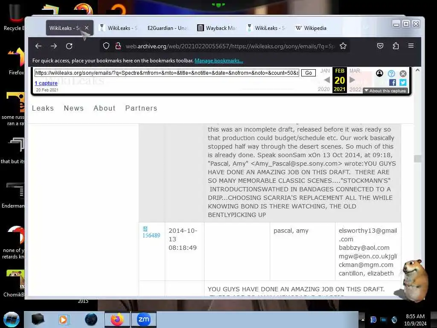Open the News menu item
This screenshot has width=437, height=328.
click(x=73, y=108)
